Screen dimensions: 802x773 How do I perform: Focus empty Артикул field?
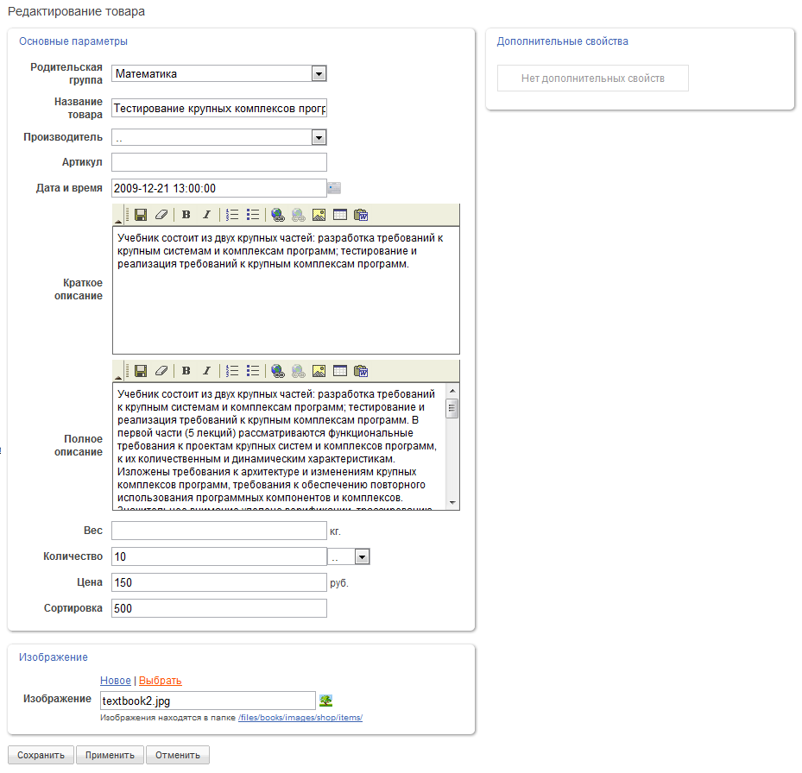219,162
